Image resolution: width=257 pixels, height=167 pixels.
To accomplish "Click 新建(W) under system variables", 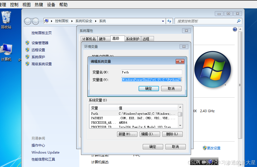I will [127, 134].
